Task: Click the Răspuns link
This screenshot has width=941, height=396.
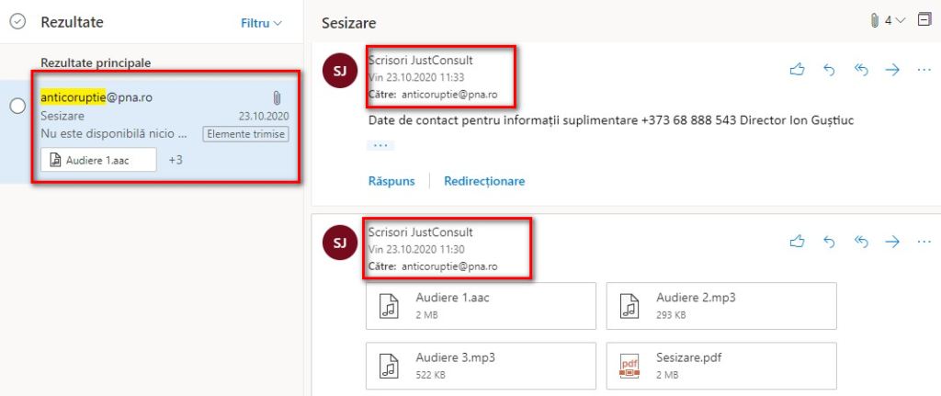Action: [x=391, y=181]
